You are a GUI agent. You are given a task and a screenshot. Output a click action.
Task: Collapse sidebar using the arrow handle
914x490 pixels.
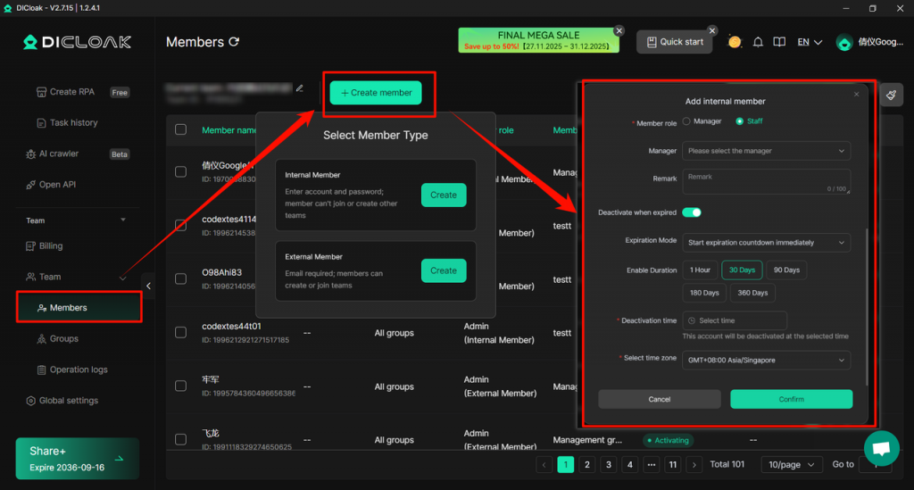point(149,286)
